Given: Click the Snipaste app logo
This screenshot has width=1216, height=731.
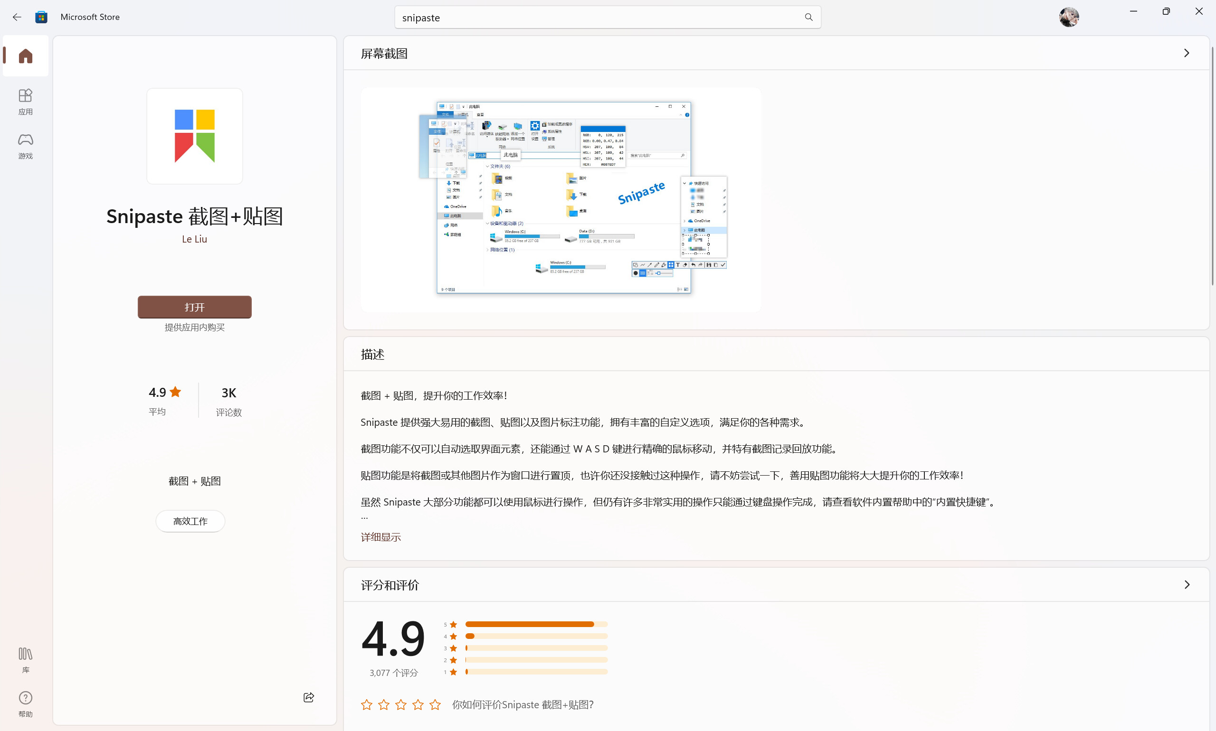Looking at the screenshot, I should tap(195, 136).
